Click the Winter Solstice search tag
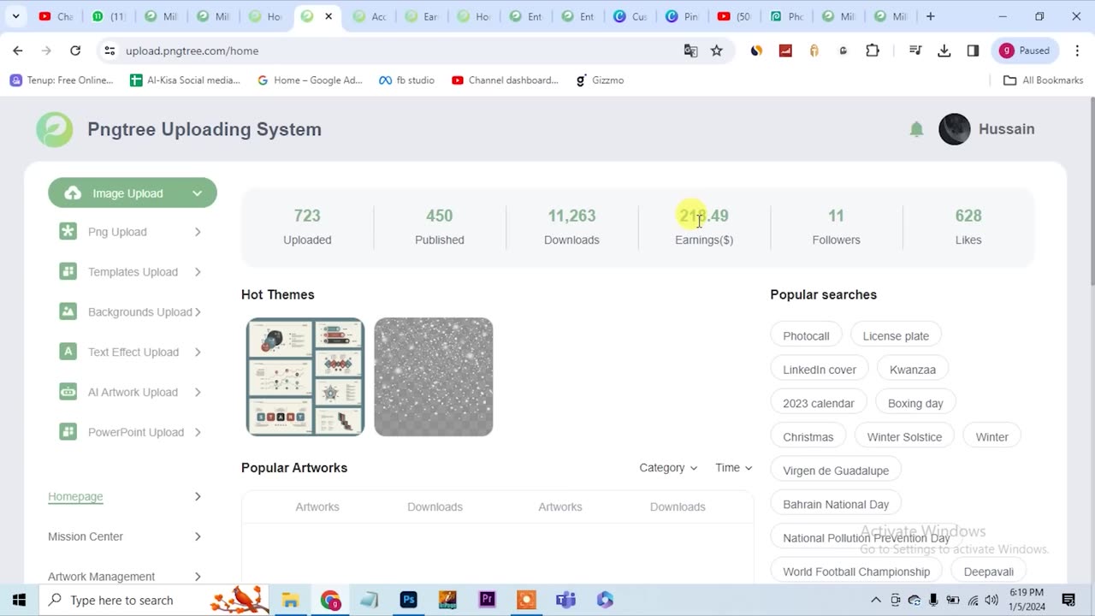The height and width of the screenshot is (616, 1095). [904, 436]
